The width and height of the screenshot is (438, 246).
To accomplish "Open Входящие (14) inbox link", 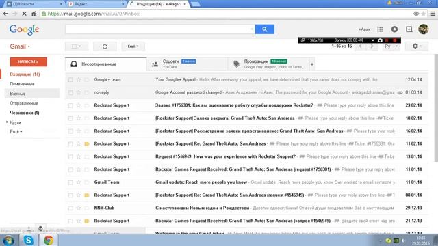I will (x=25, y=74).
